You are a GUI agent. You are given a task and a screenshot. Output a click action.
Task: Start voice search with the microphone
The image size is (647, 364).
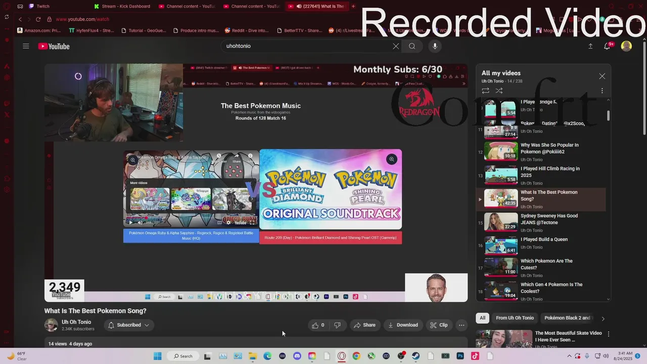[x=435, y=46]
